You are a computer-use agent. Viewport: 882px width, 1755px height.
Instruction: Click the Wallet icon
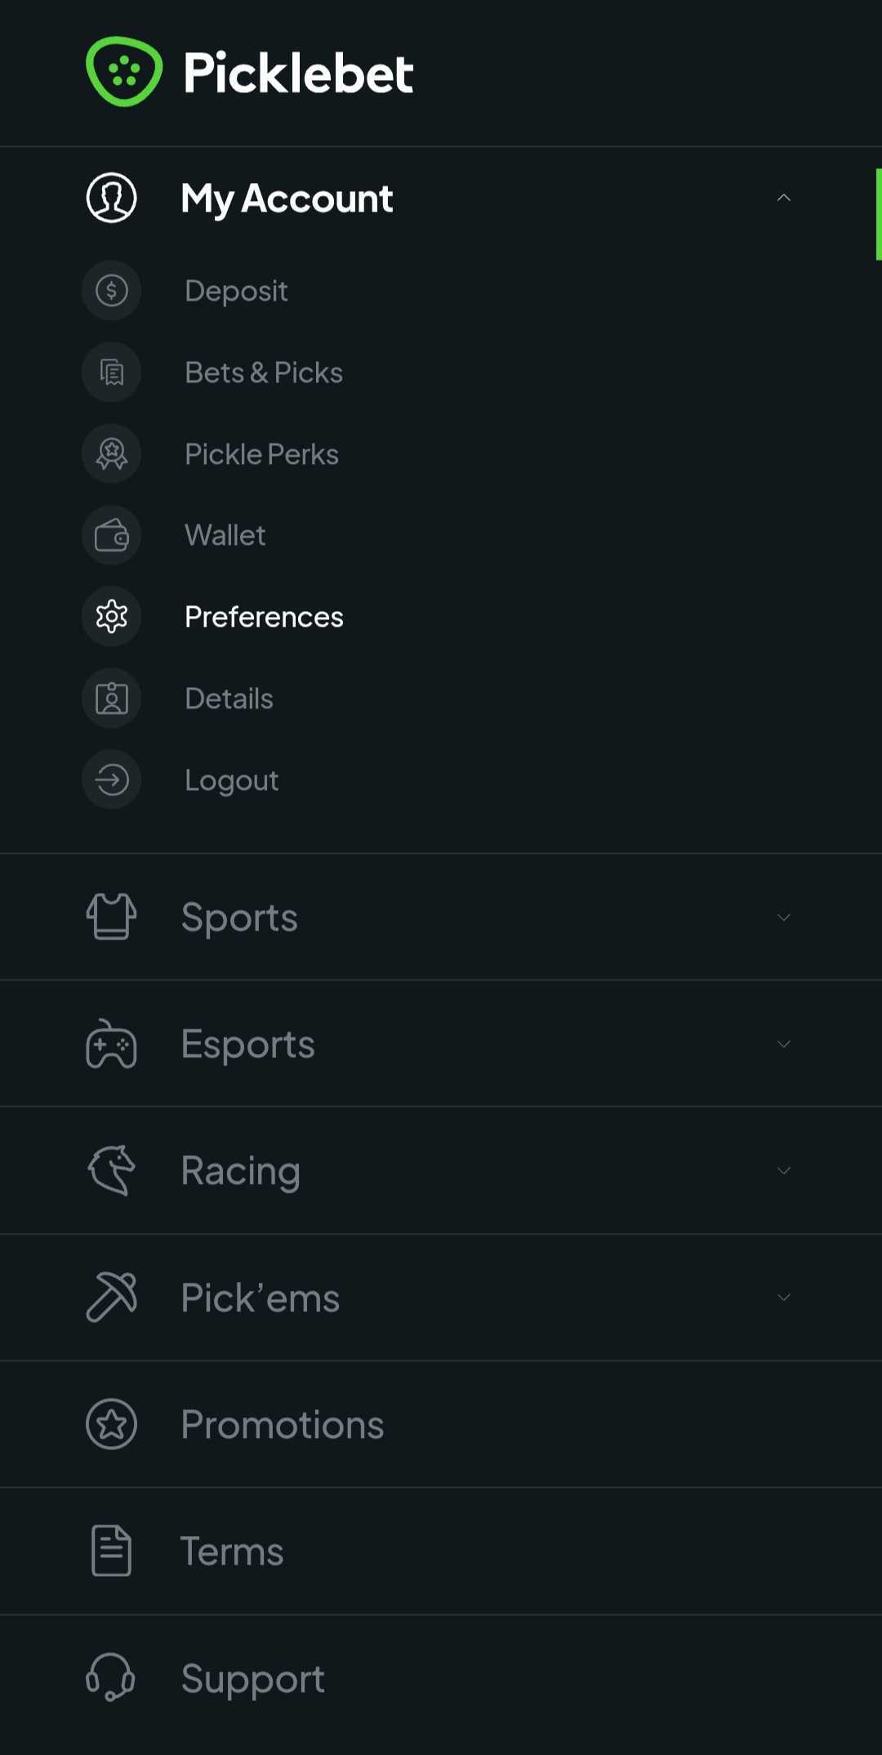coord(112,536)
